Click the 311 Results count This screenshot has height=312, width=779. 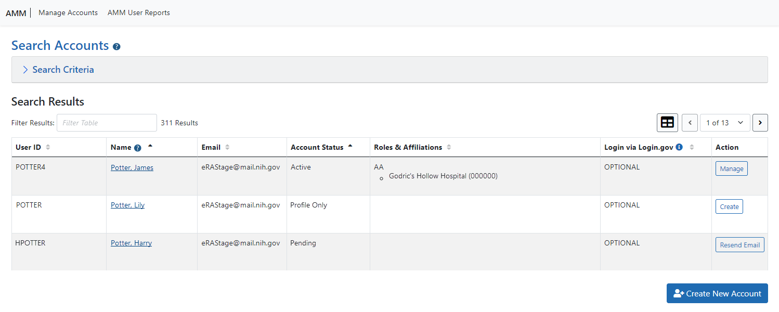(x=179, y=123)
